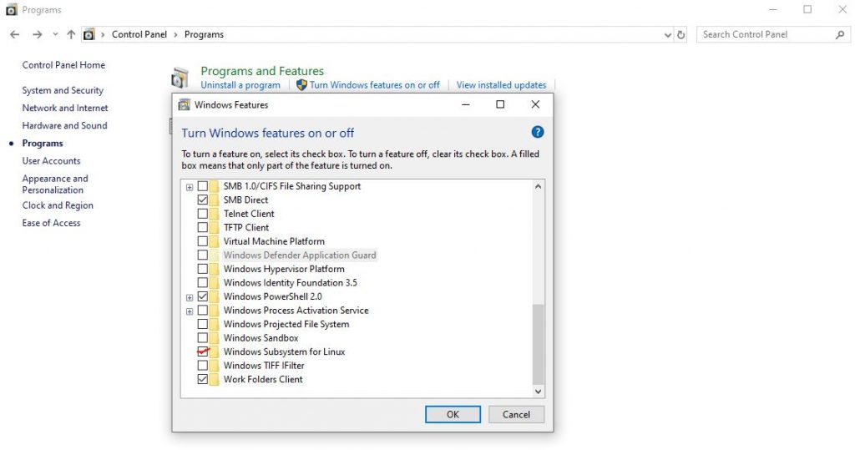Select Windows Subsystem for Linux label
This screenshot has height=450, width=855.
pyautogui.click(x=284, y=351)
